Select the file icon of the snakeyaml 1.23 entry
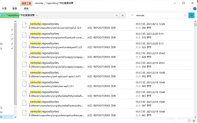The image size is (198, 123). point(24,45)
